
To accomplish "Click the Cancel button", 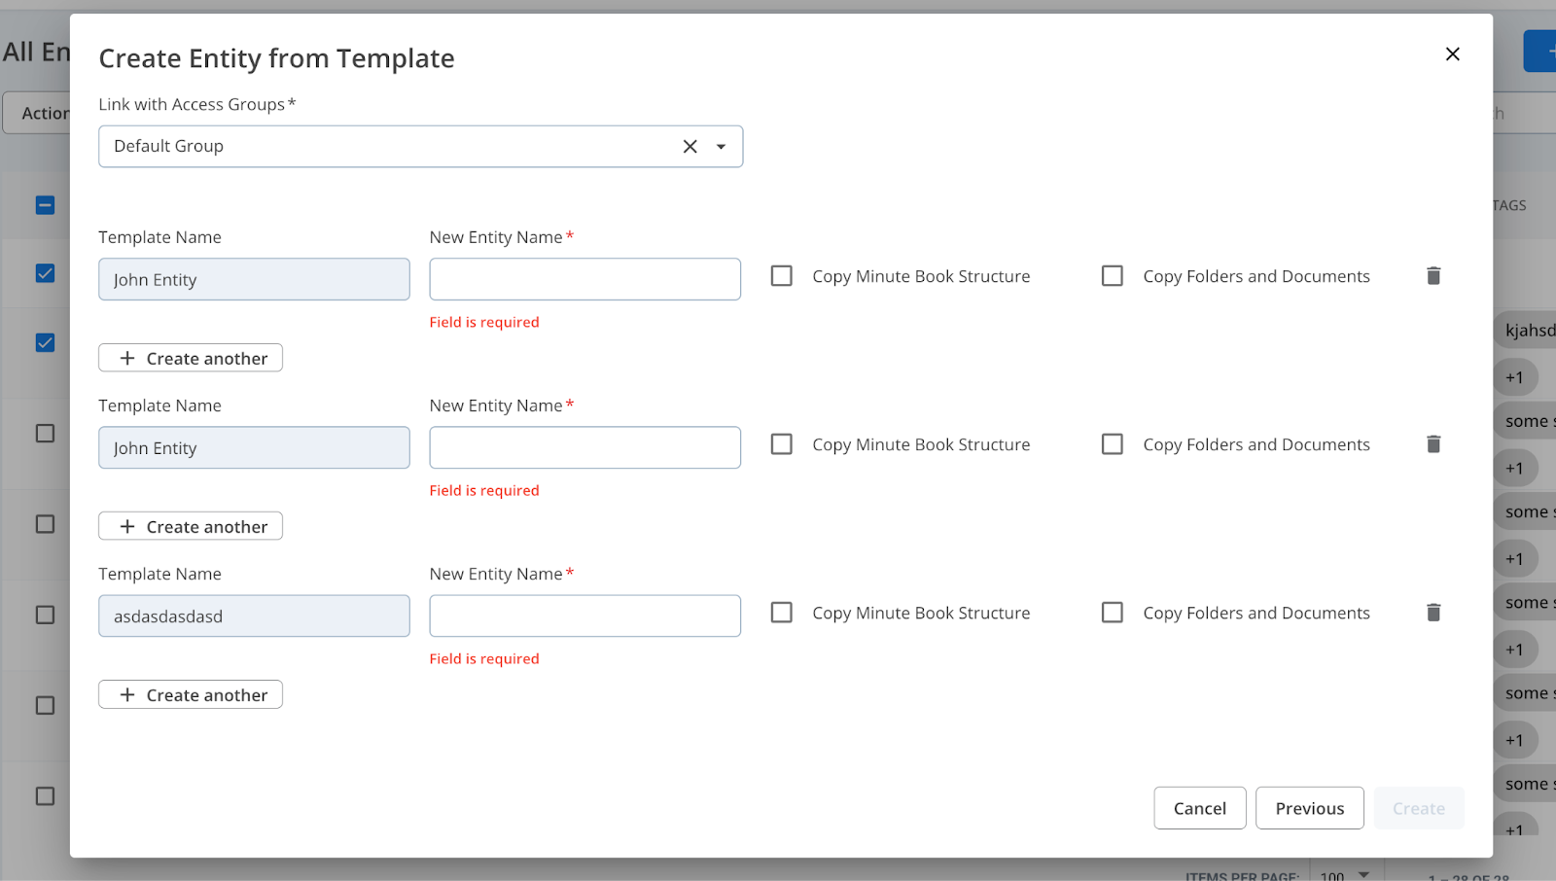I will coord(1199,808).
